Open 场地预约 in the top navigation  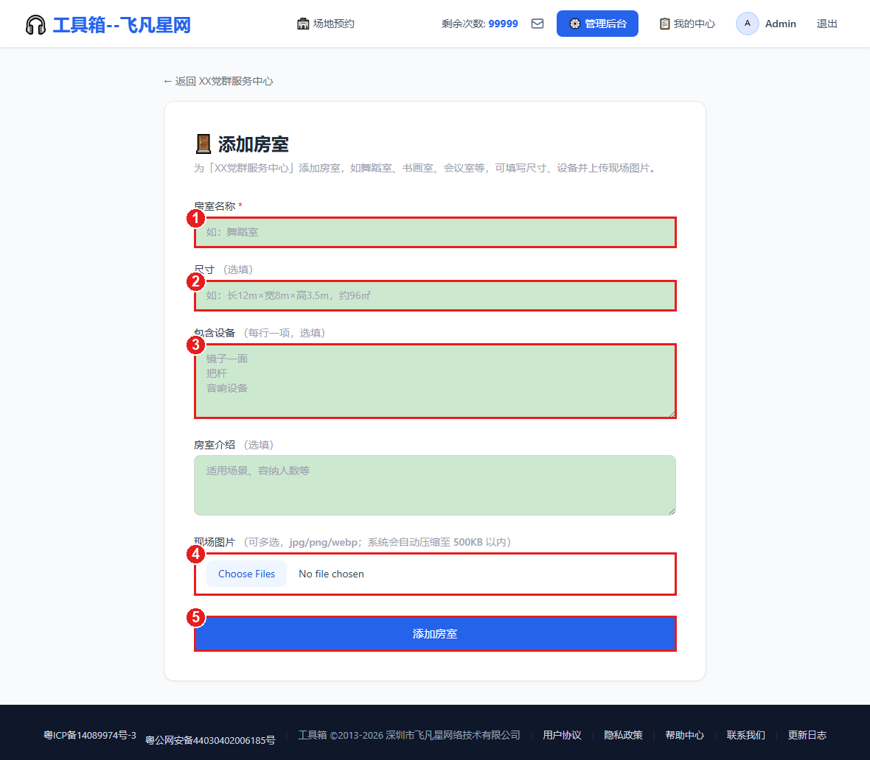[326, 24]
